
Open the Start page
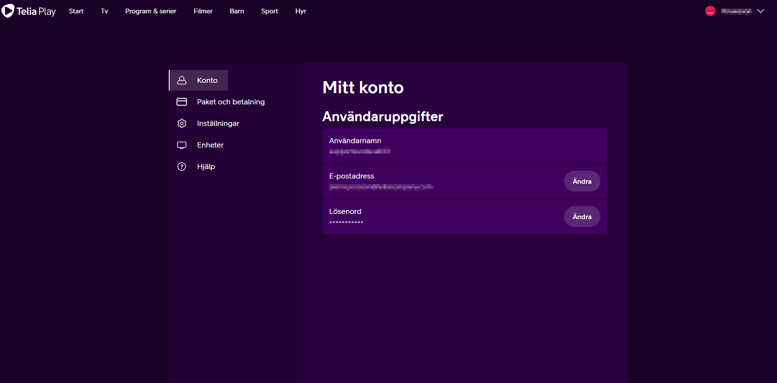point(76,11)
